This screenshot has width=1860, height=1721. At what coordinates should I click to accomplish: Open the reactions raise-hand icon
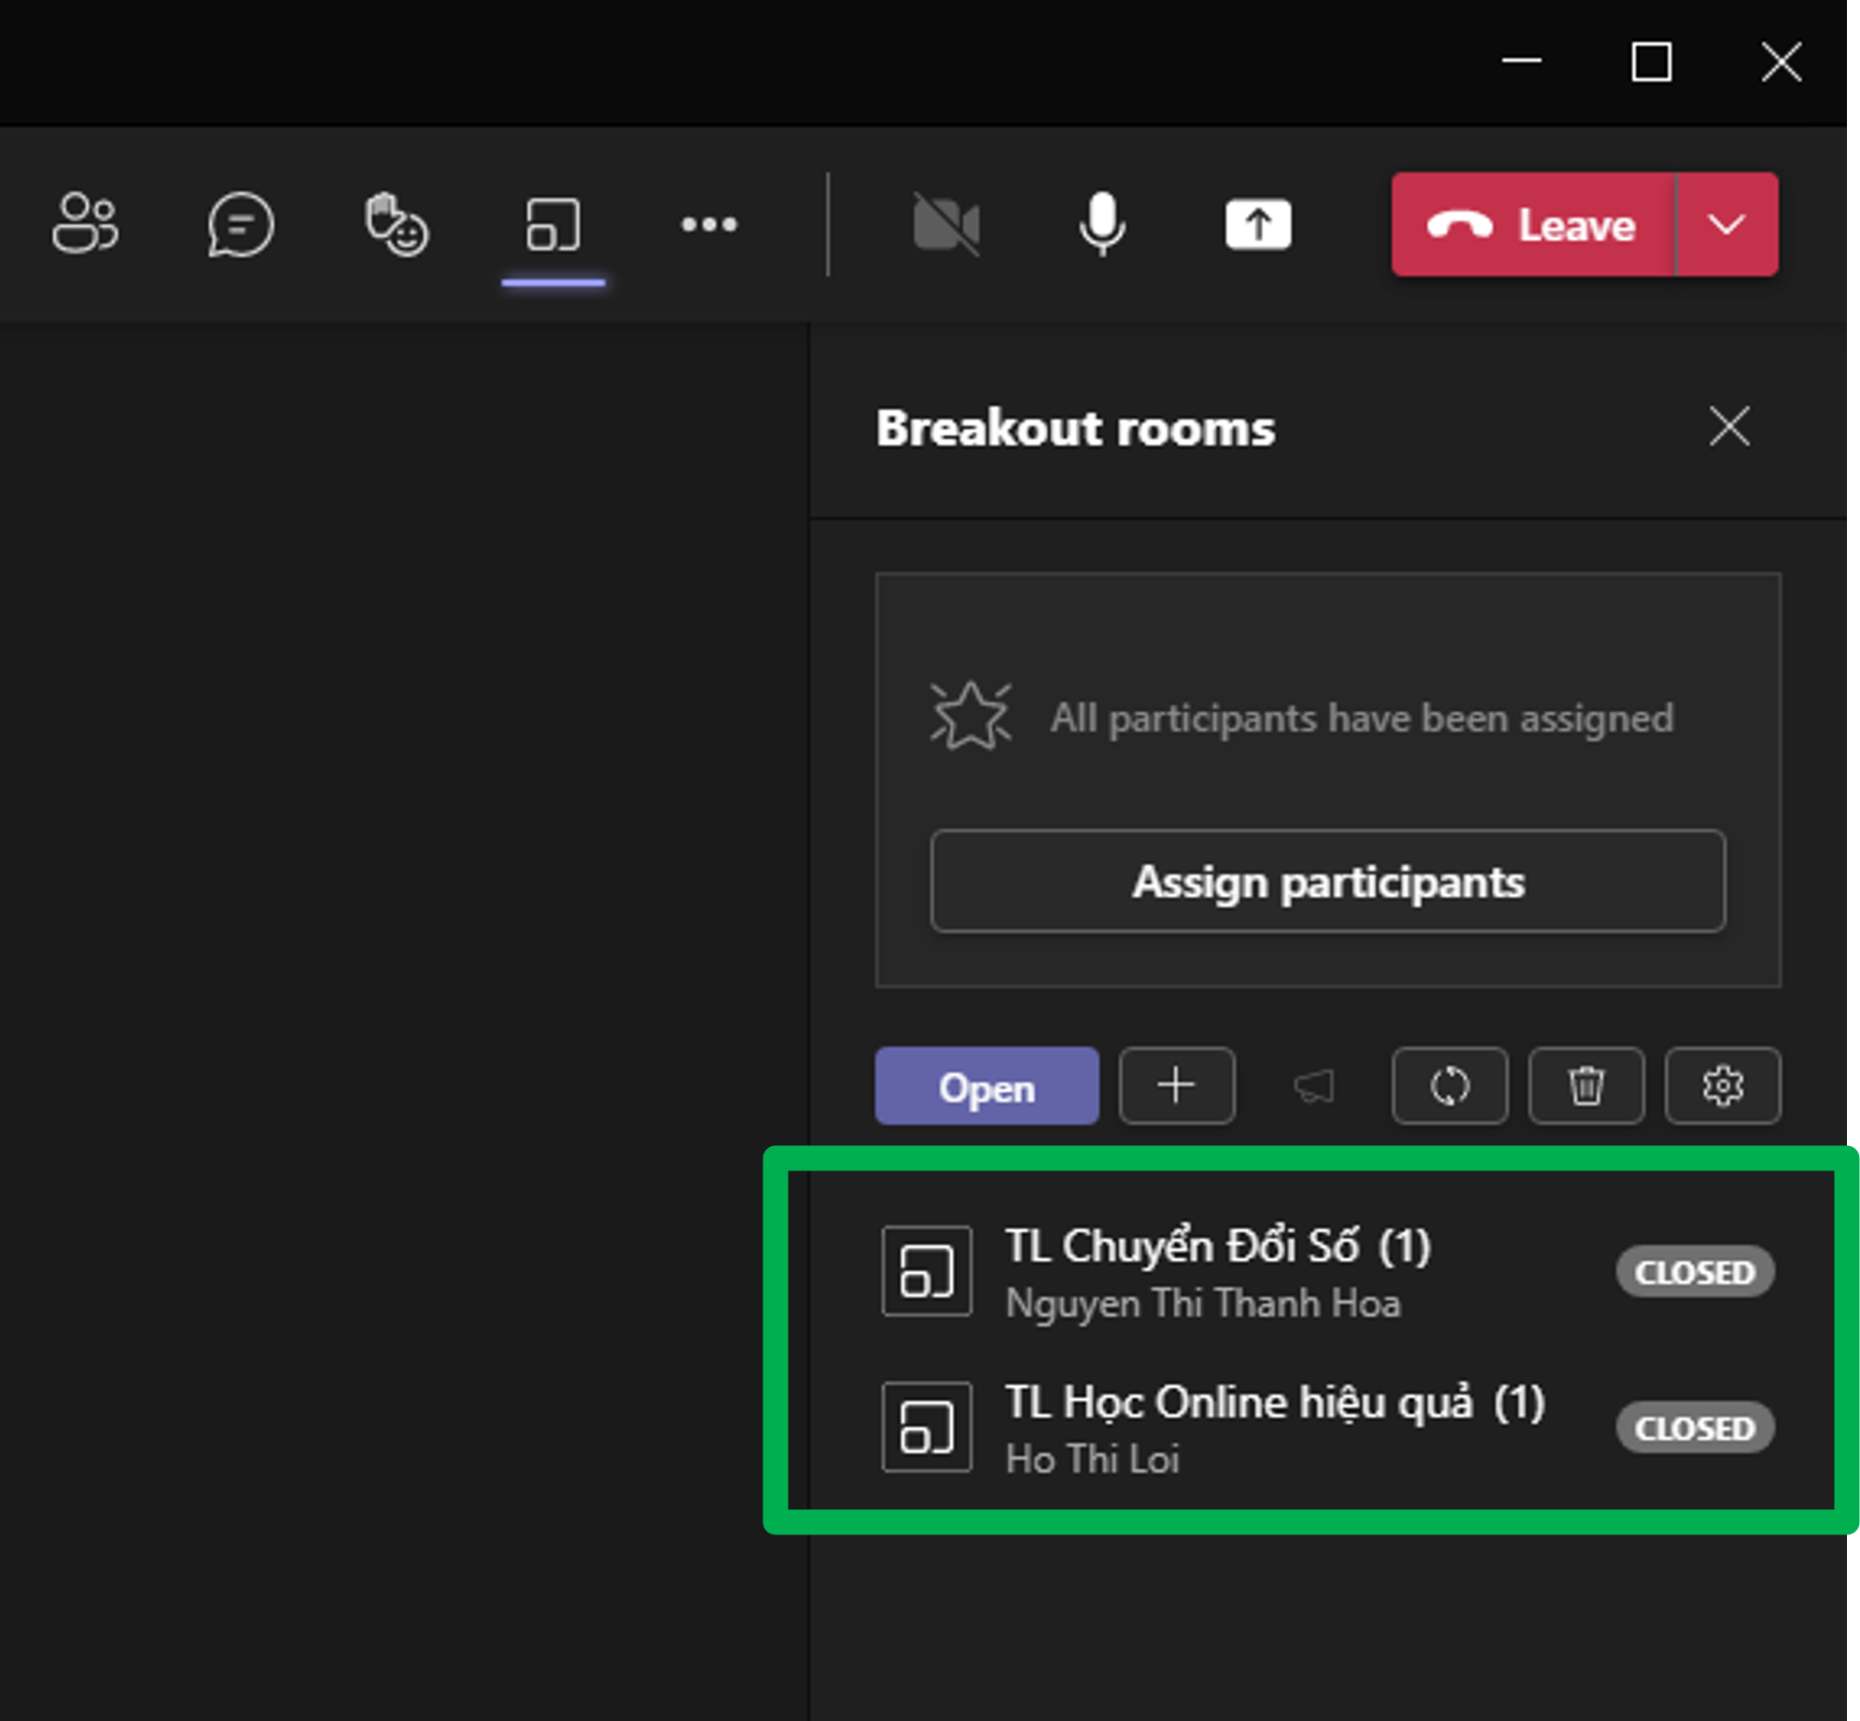pyautogui.click(x=396, y=224)
